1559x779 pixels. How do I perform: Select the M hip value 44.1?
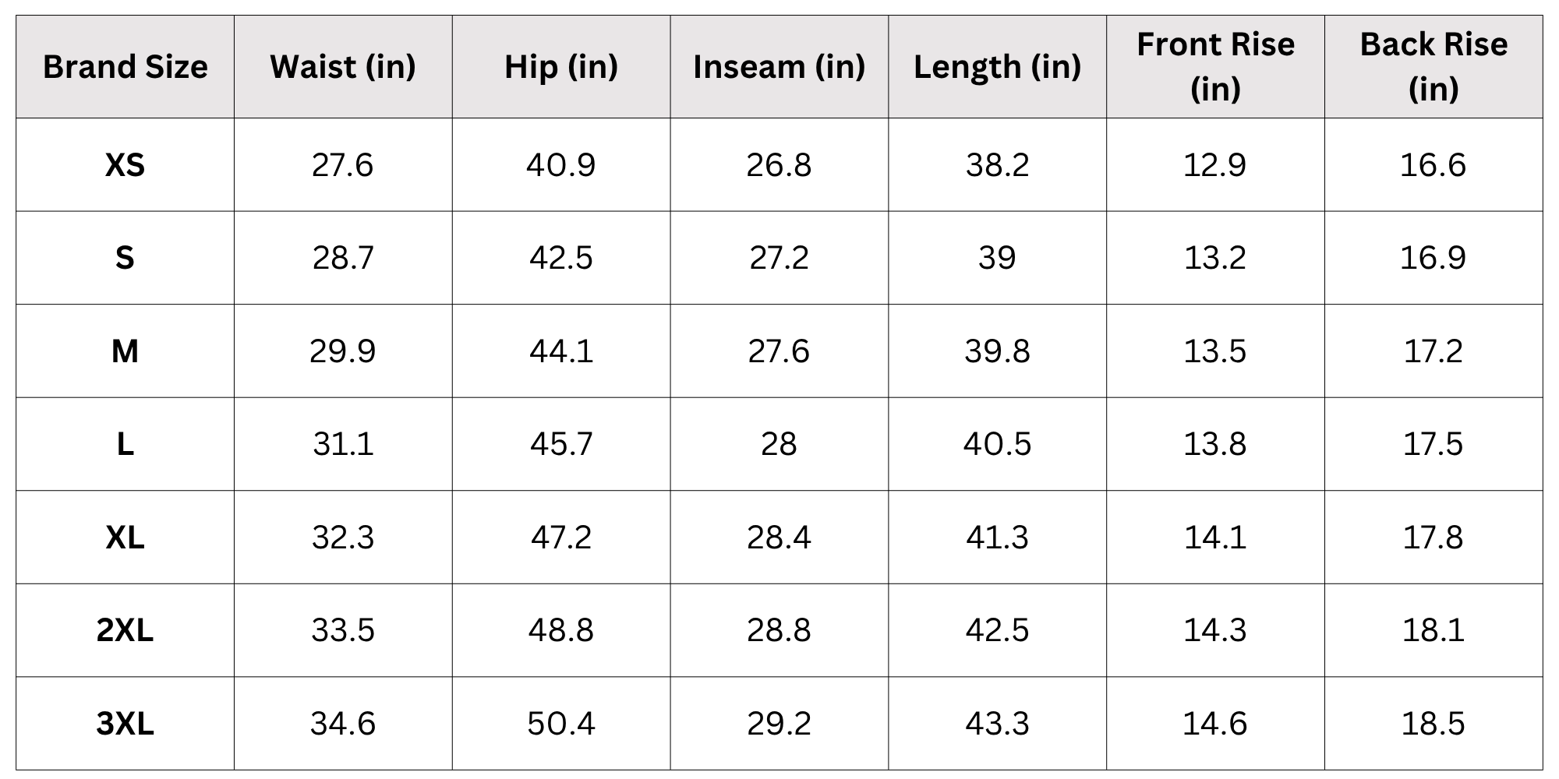561,351
